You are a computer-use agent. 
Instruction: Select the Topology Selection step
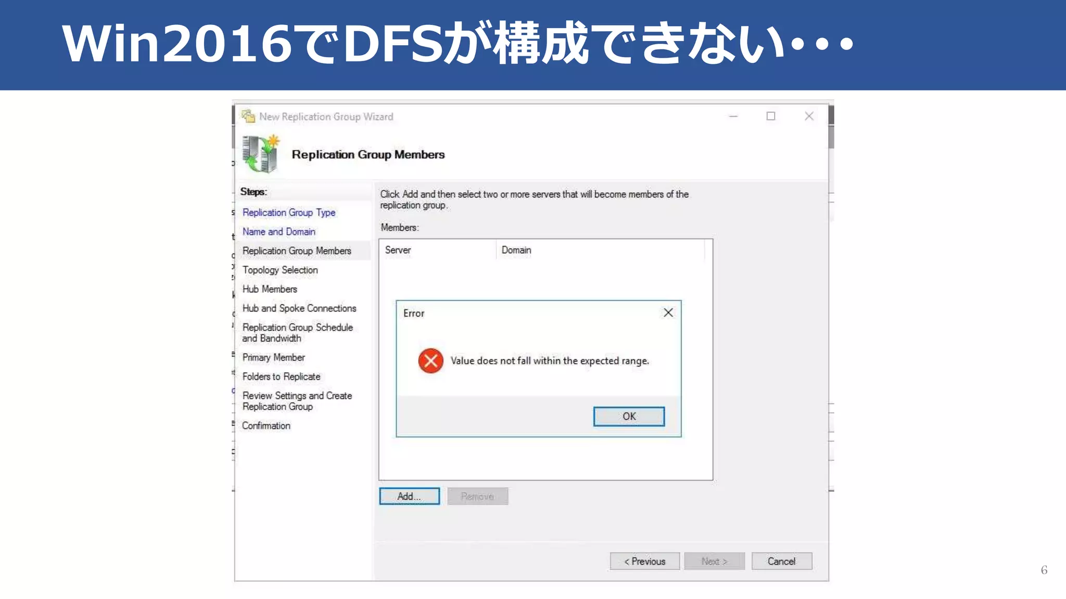[x=280, y=270]
